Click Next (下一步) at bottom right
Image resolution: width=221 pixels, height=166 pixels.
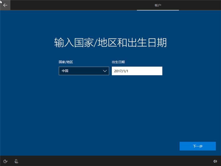pyautogui.click(x=198, y=146)
